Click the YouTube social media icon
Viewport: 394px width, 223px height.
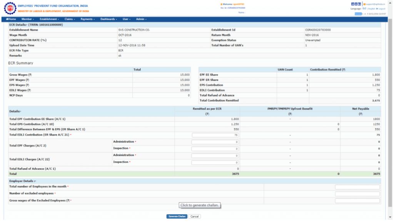[x=359, y=4]
